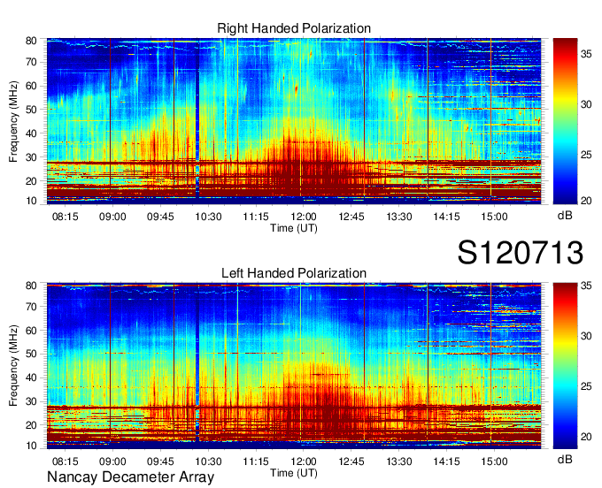Click the 09:45 time tick of Right Handed plot

160,217
